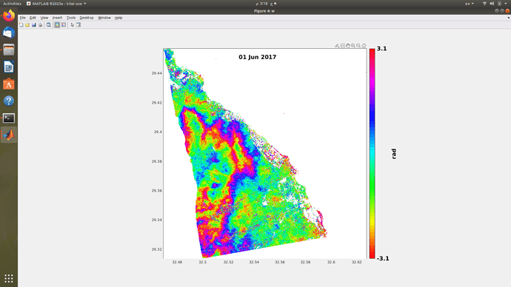This screenshot has width=511, height=287.
Task: Select the Zoom In magnifier above the axes
Action: point(353,46)
